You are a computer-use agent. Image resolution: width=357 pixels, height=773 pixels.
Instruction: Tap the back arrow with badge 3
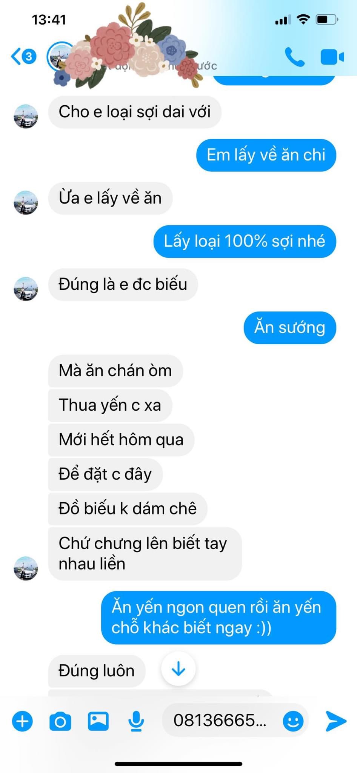click(23, 57)
